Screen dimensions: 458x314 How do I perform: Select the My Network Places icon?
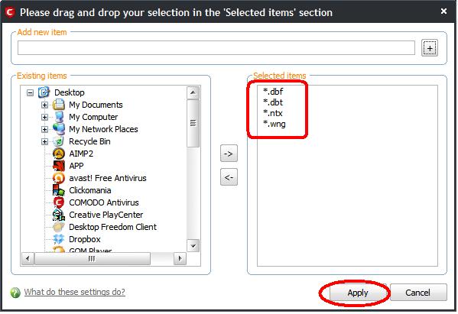click(59, 129)
